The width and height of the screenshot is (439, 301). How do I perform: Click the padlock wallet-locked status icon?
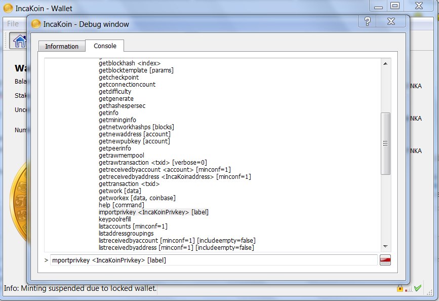click(x=400, y=288)
